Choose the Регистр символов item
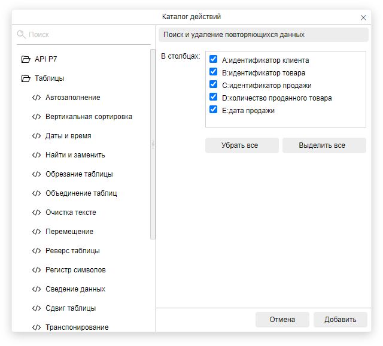Viewport: 383px width, 346px height. click(75, 270)
